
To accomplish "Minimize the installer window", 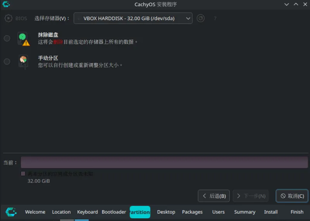I will point(287,4).
